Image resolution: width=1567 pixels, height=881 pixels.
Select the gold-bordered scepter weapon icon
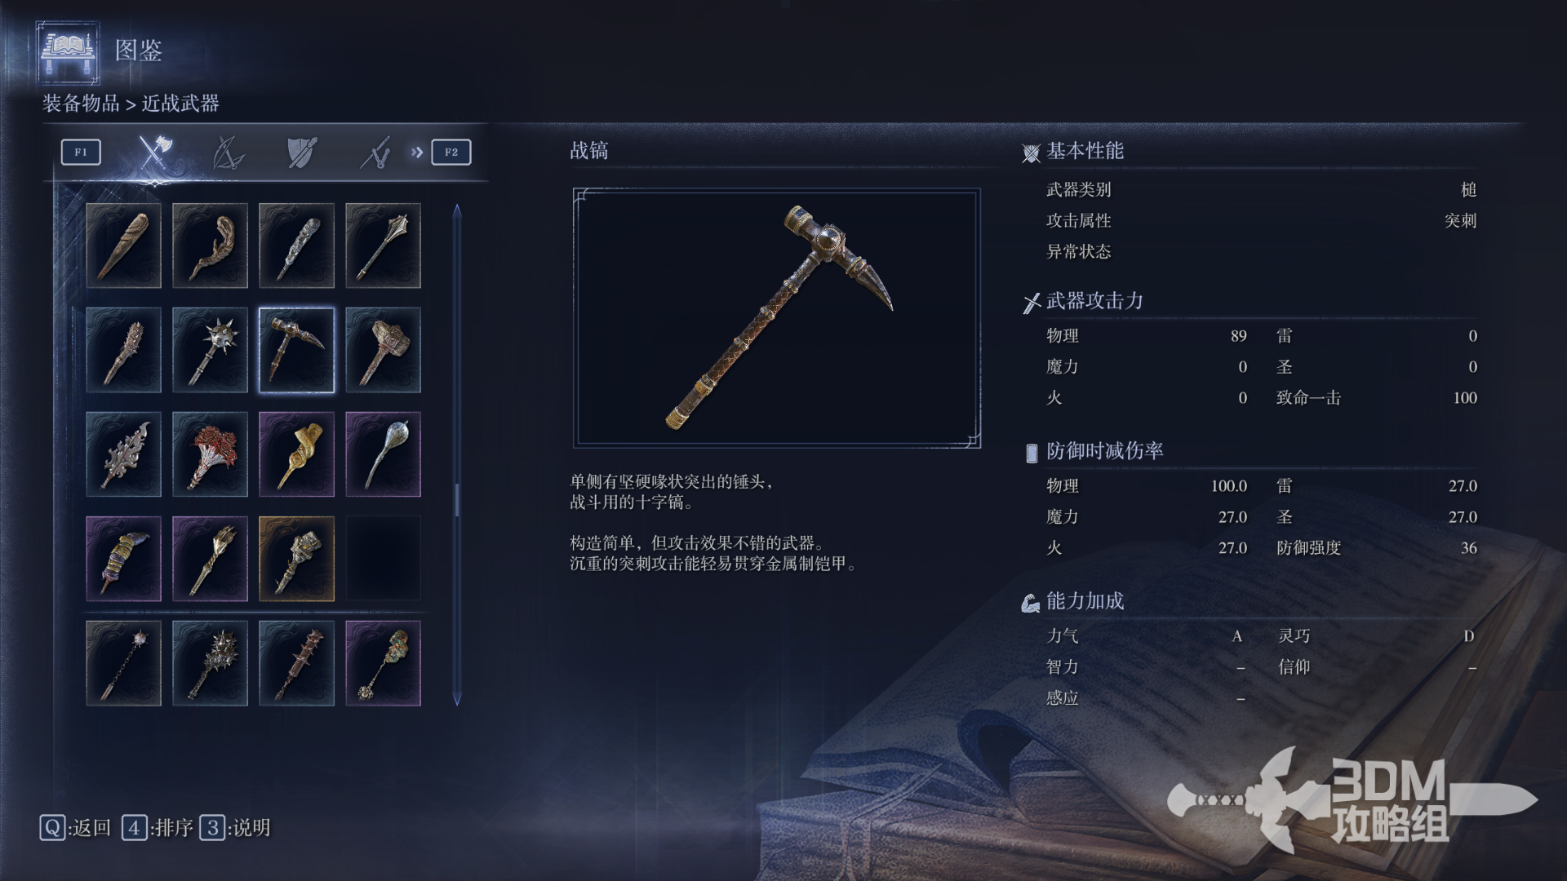click(297, 559)
